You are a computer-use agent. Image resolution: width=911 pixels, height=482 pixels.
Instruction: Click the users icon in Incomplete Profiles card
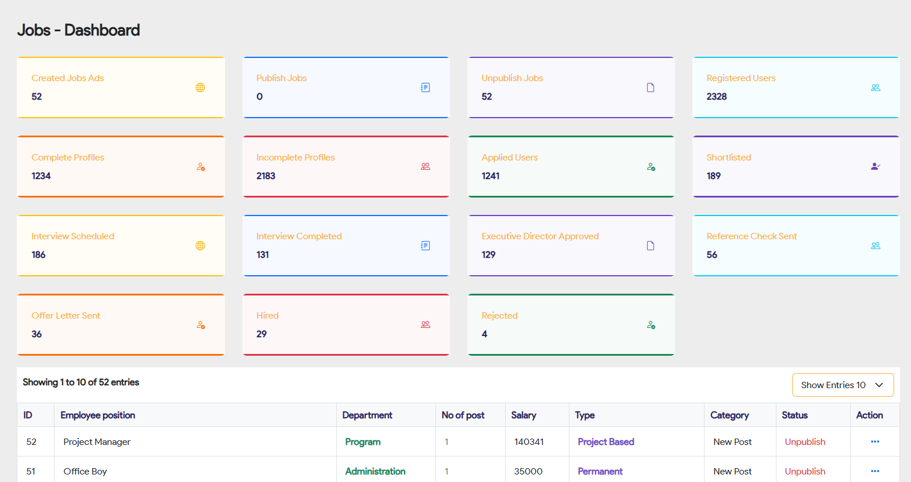pyautogui.click(x=425, y=167)
